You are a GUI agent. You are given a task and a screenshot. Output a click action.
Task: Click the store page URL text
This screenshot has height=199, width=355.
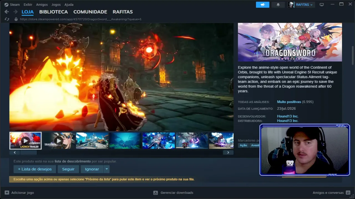(x=81, y=19)
